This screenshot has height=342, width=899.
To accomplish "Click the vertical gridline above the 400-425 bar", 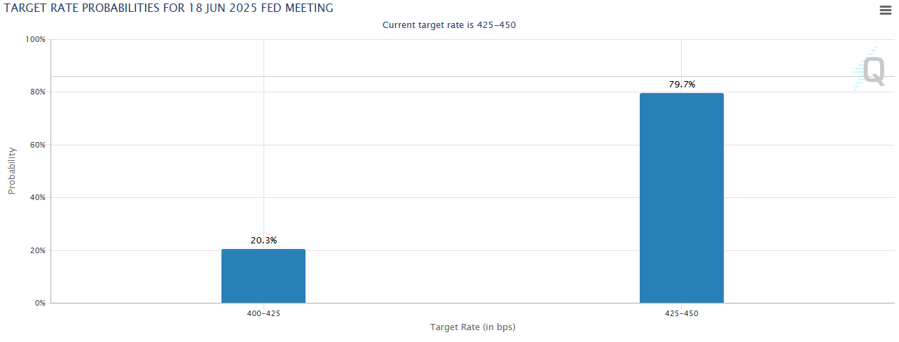I will coord(263,140).
